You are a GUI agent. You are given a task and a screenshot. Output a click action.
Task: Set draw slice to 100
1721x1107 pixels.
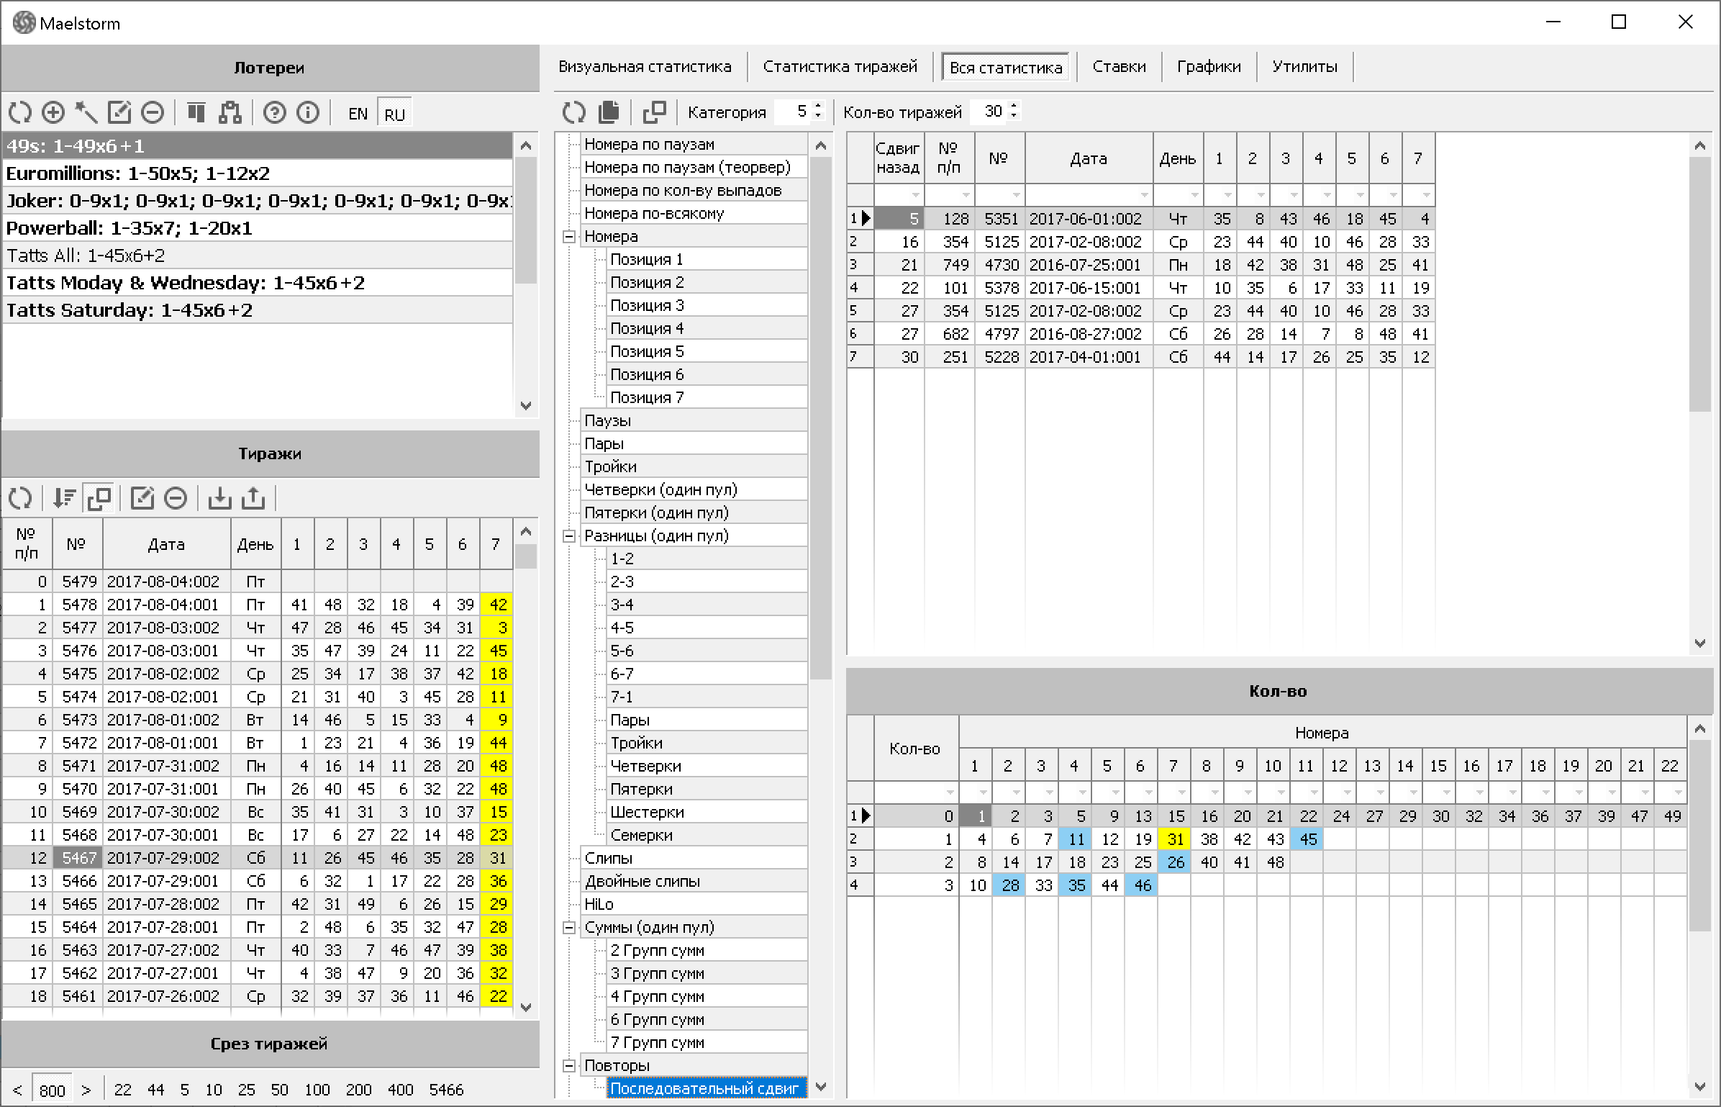pyautogui.click(x=317, y=1090)
